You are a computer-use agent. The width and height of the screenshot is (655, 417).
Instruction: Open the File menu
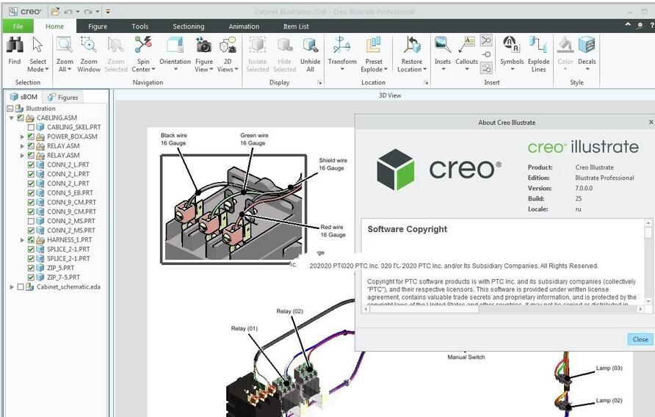pos(18,26)
